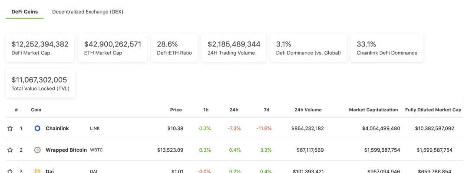This screenshot has height=173, width=469.
Task: Switch to the Decentralized Exchange (DEX) tab
Action: coord(88,12)
